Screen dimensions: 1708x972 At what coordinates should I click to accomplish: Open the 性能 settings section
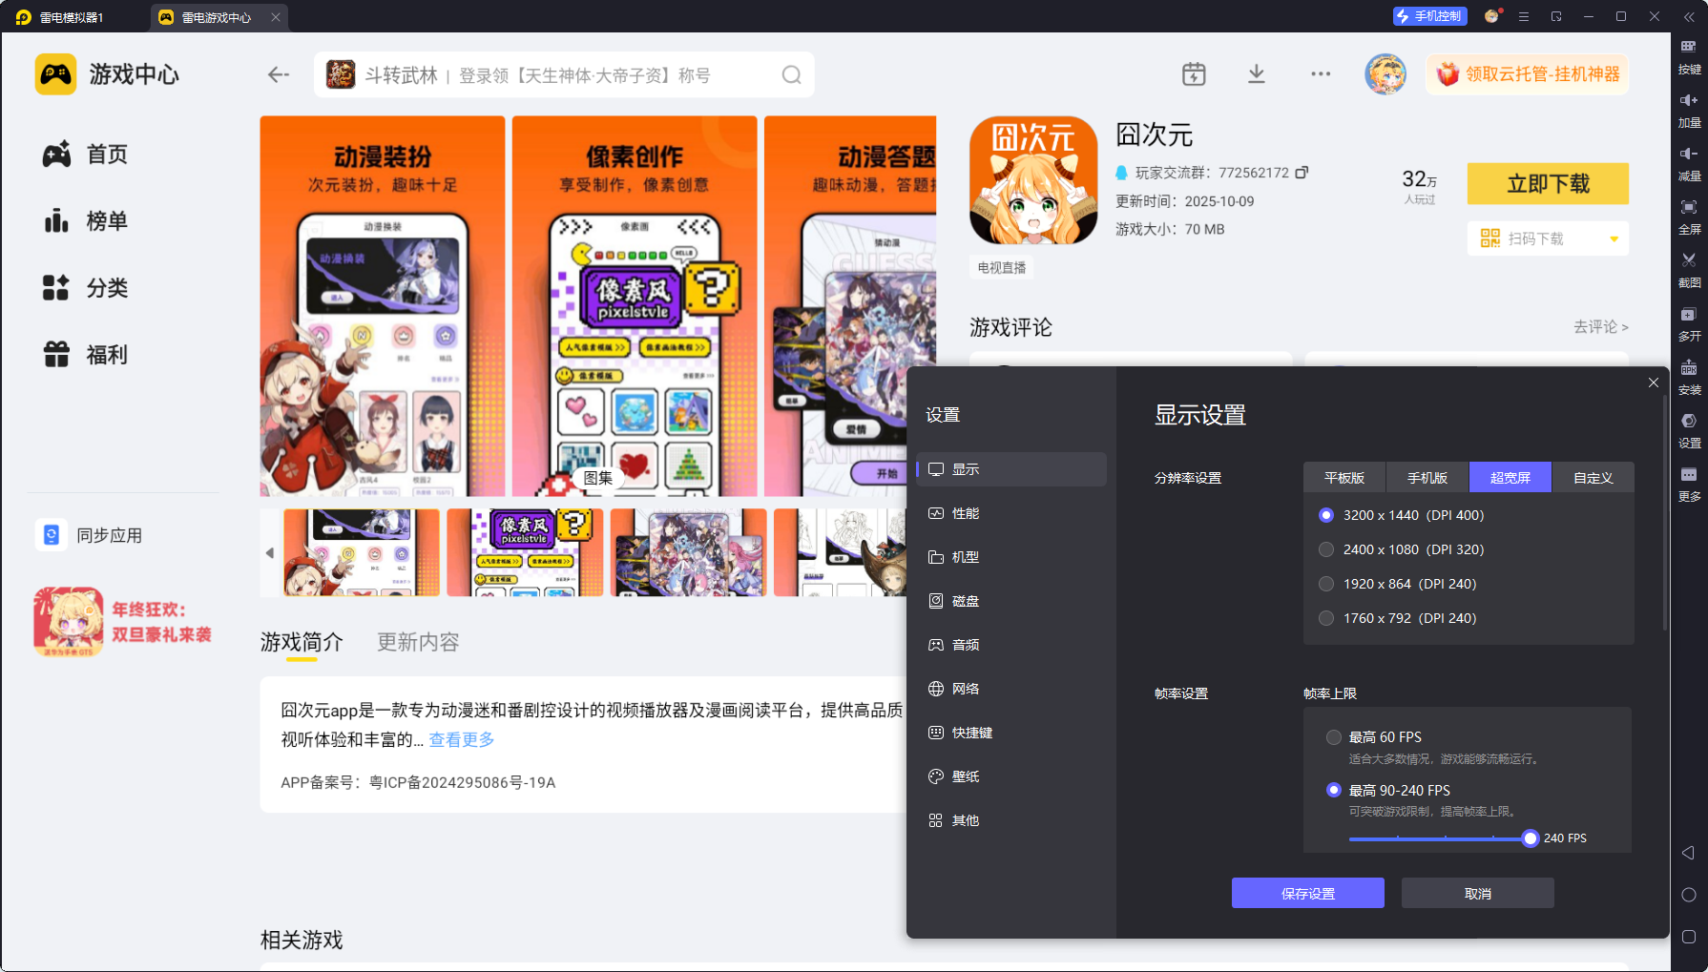[1011, 513]
